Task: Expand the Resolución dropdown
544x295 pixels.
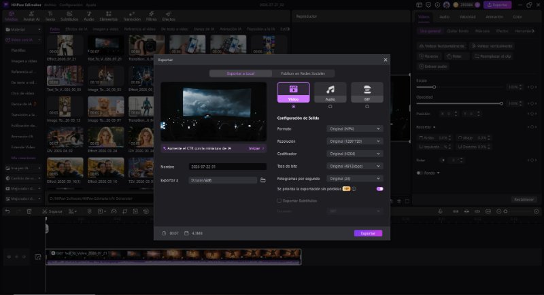Action: coord(354,141)
